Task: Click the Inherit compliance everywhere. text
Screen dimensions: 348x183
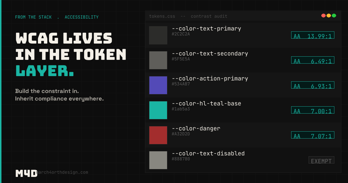Action: tap(59, 99)
